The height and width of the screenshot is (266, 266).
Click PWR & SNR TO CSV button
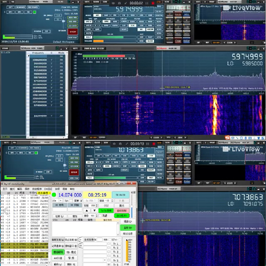click(x=94, y=48)
